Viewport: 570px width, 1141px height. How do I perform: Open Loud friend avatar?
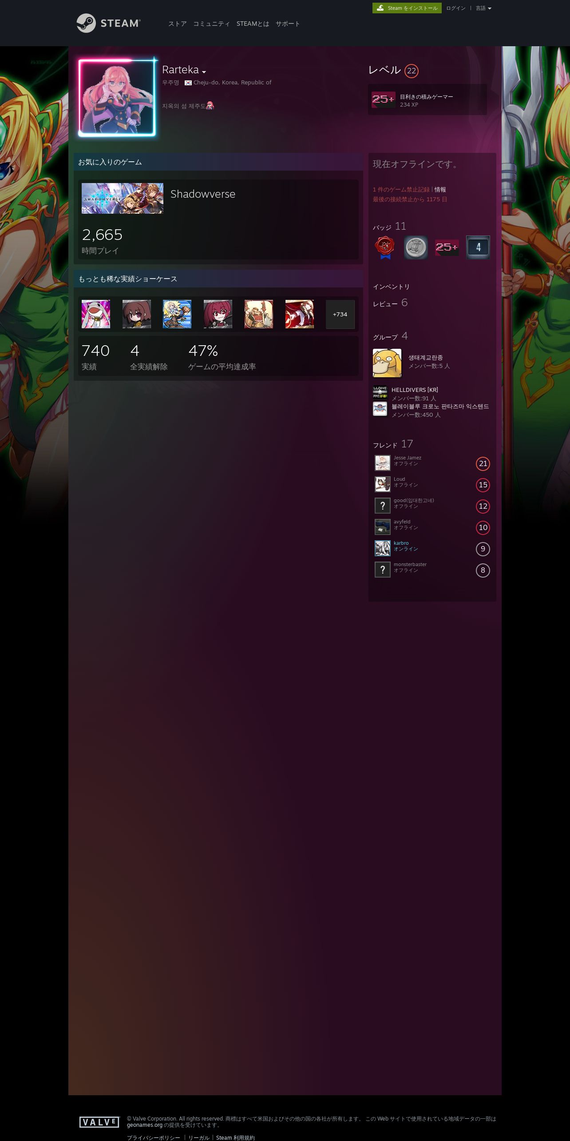[x=383, y=484]
